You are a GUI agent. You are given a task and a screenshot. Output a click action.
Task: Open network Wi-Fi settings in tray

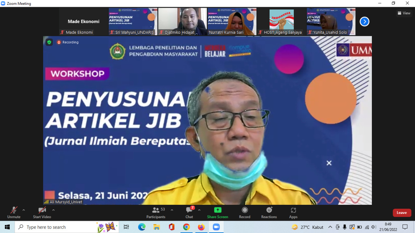coord(367,227)
